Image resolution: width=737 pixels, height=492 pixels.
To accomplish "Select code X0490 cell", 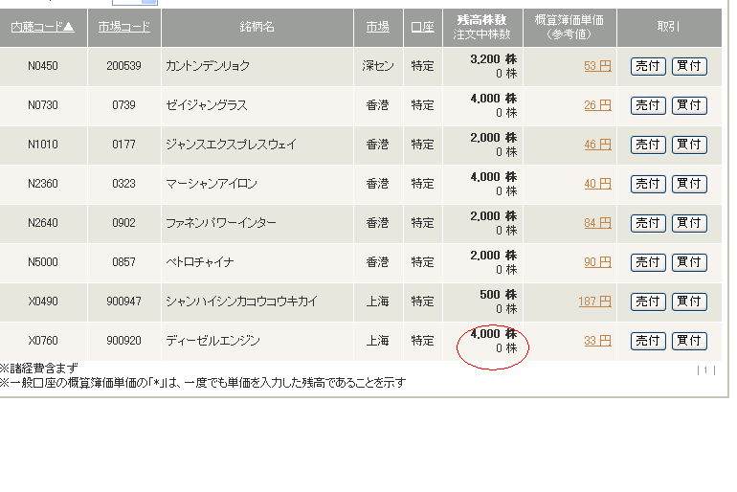I will point(43,302).
